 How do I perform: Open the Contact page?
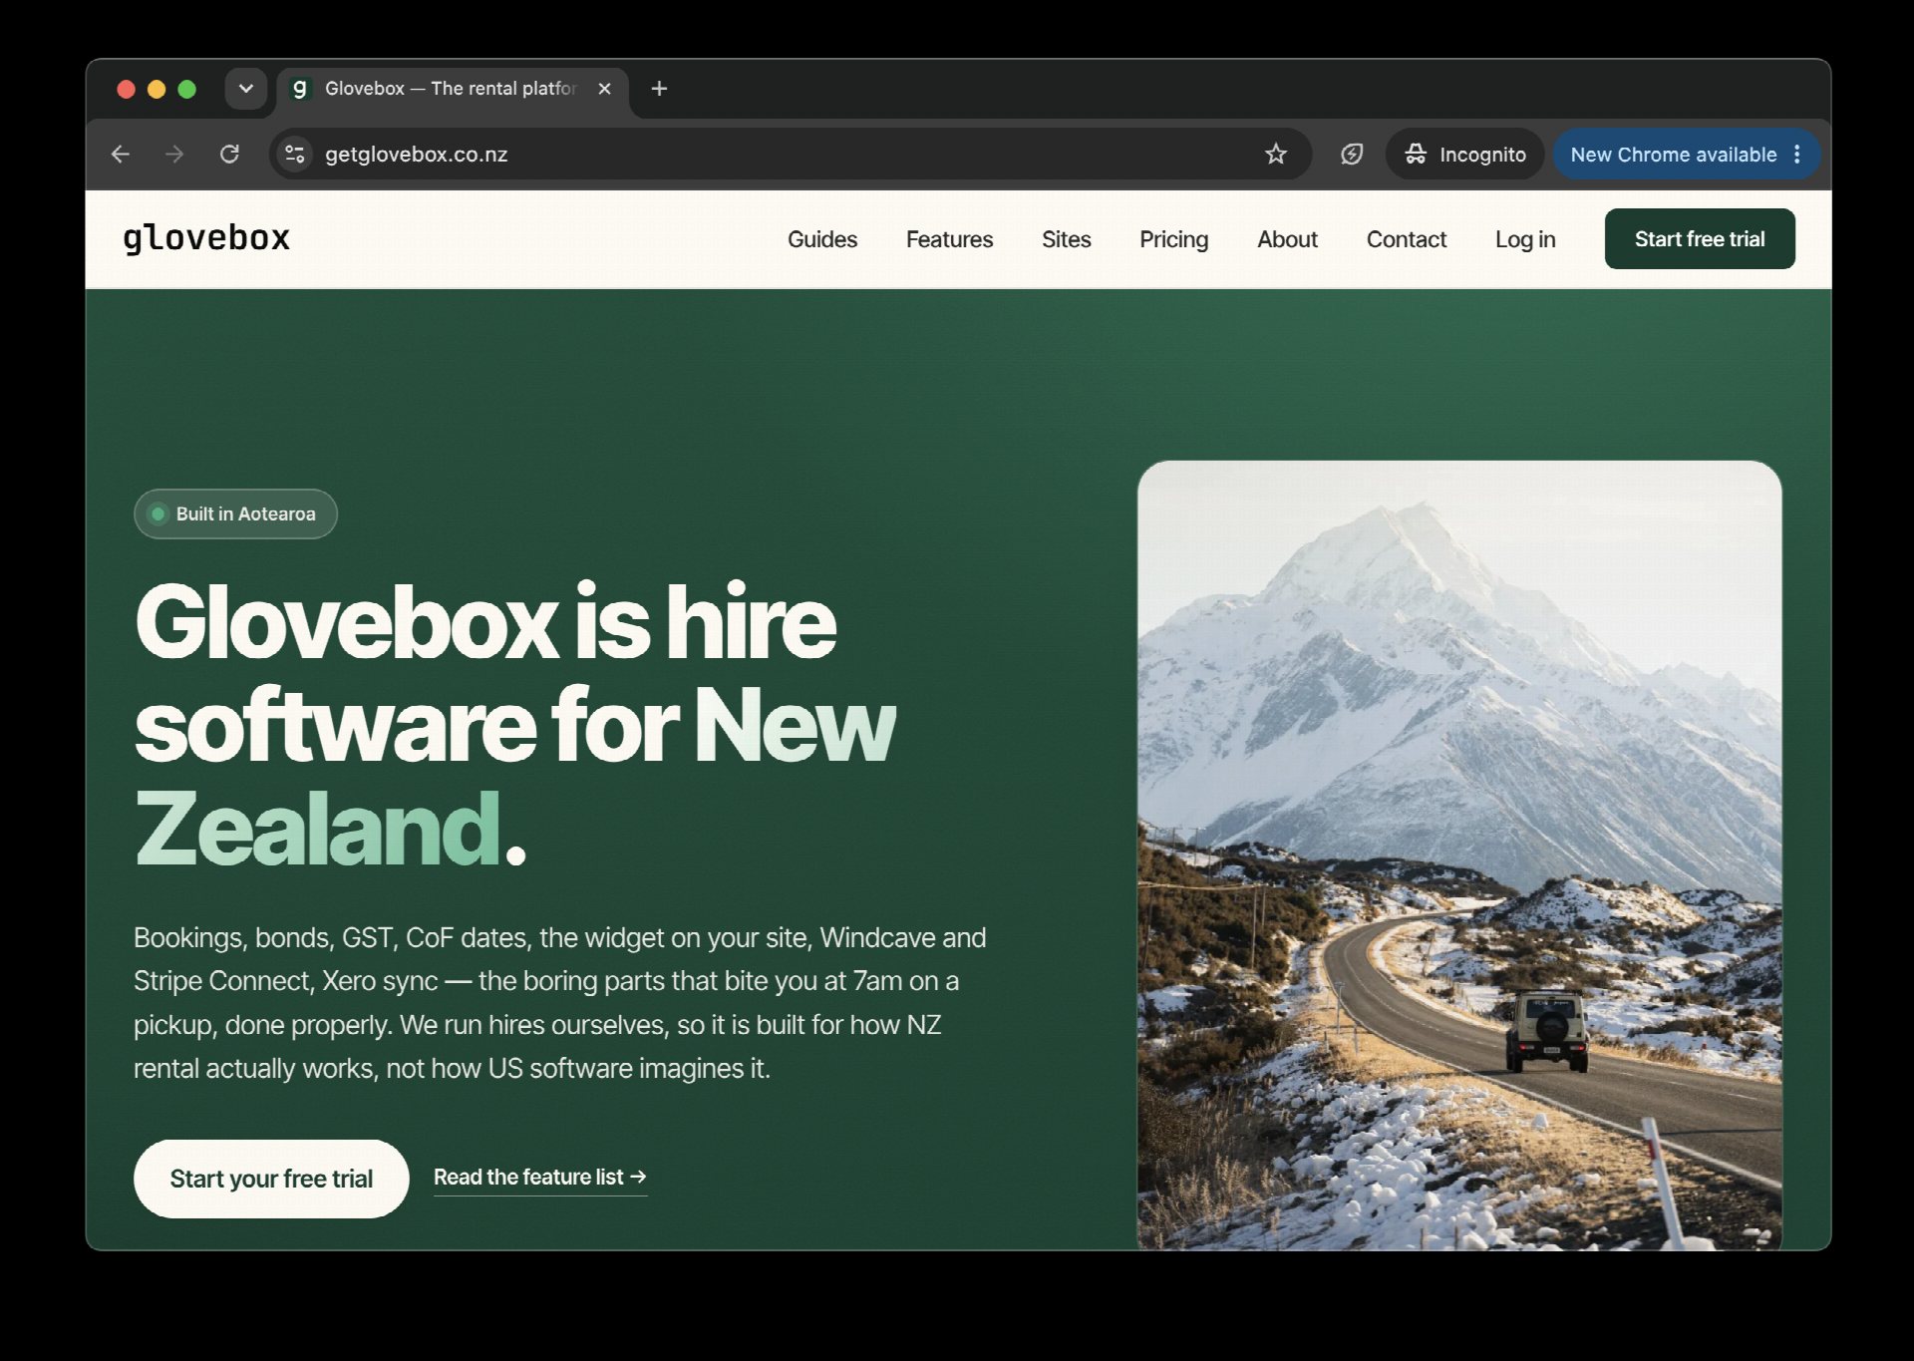pyautogui.click(x=1406, y=239)
